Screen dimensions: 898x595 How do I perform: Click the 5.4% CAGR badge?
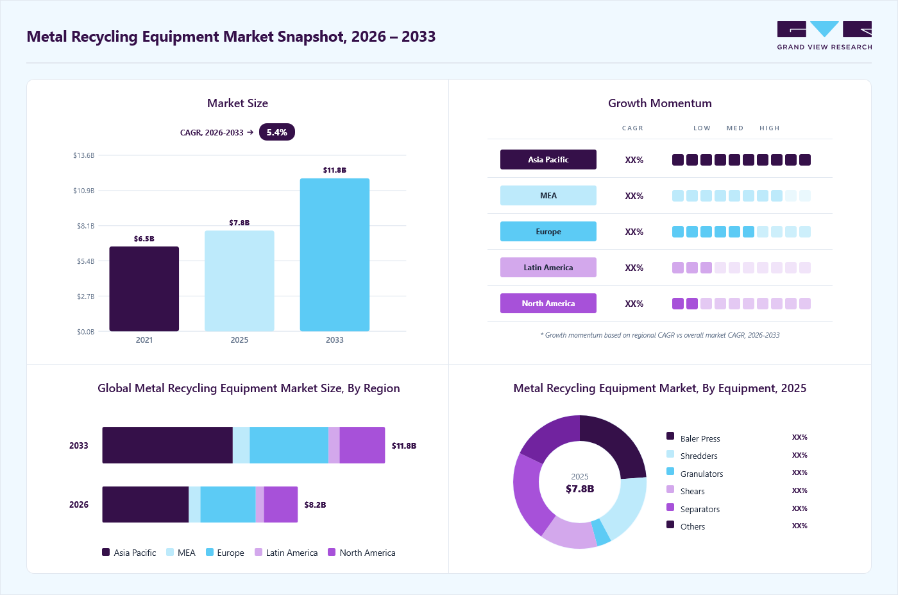click(277, 132)
